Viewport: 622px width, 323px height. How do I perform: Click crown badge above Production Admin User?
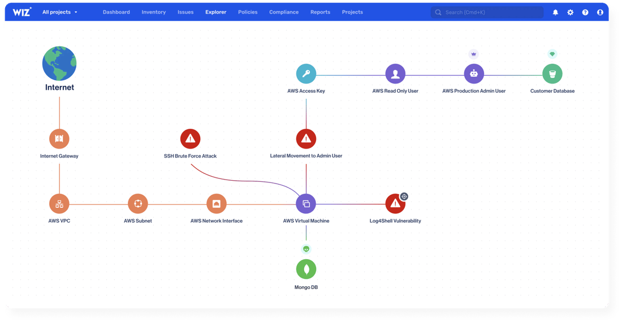click(x=474, y=54)
